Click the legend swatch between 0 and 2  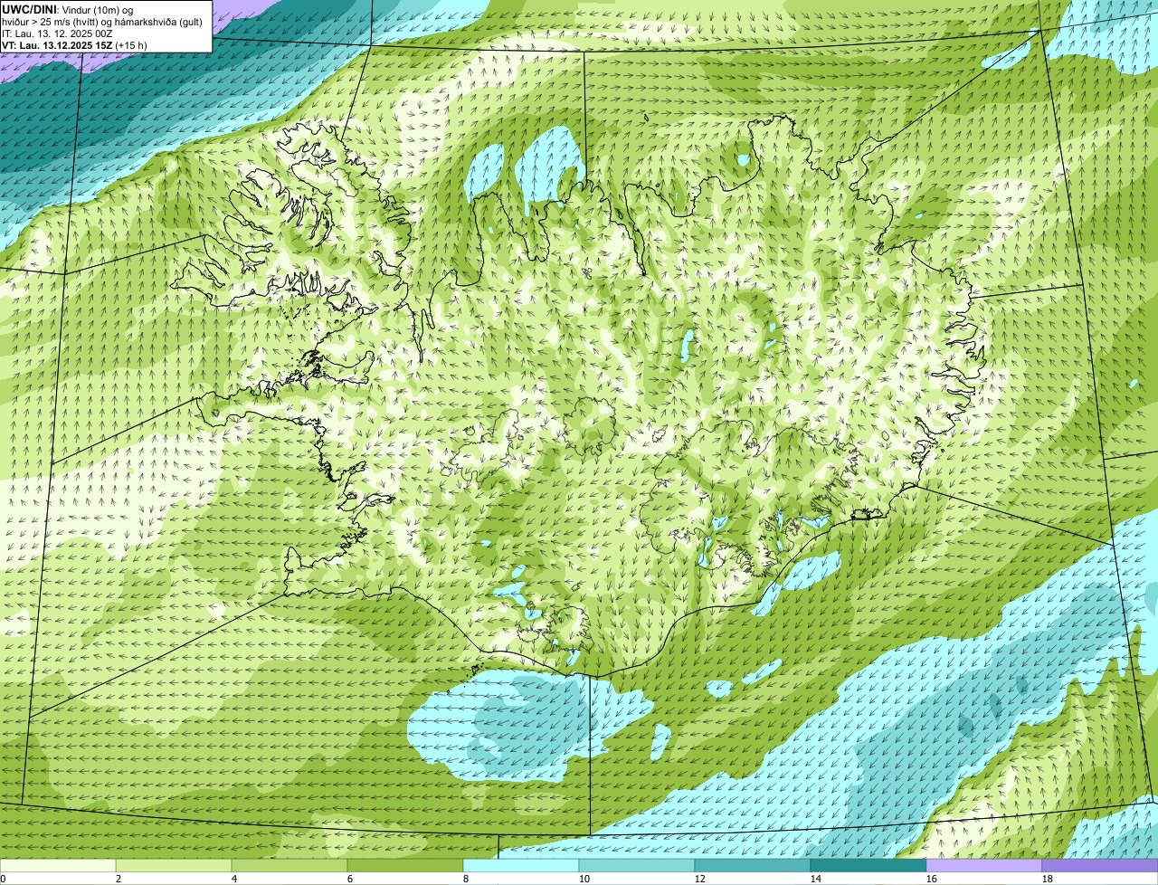58,865
